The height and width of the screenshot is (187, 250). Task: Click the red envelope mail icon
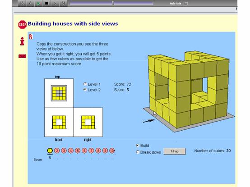click(x=22, y=56)
